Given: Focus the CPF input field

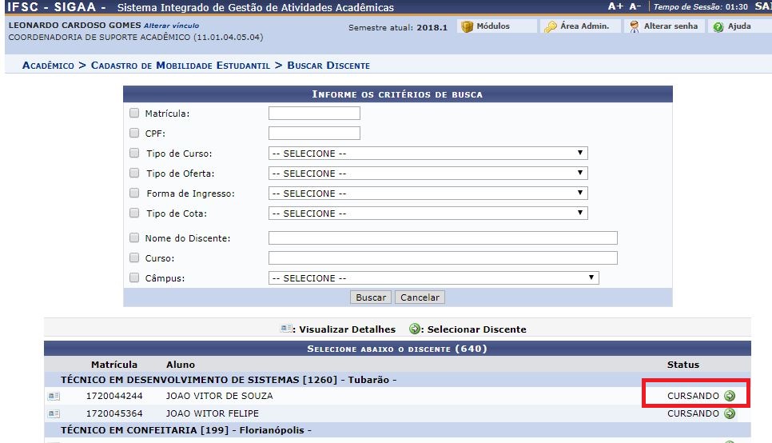Looking at the screenshot, I should 314,133.
